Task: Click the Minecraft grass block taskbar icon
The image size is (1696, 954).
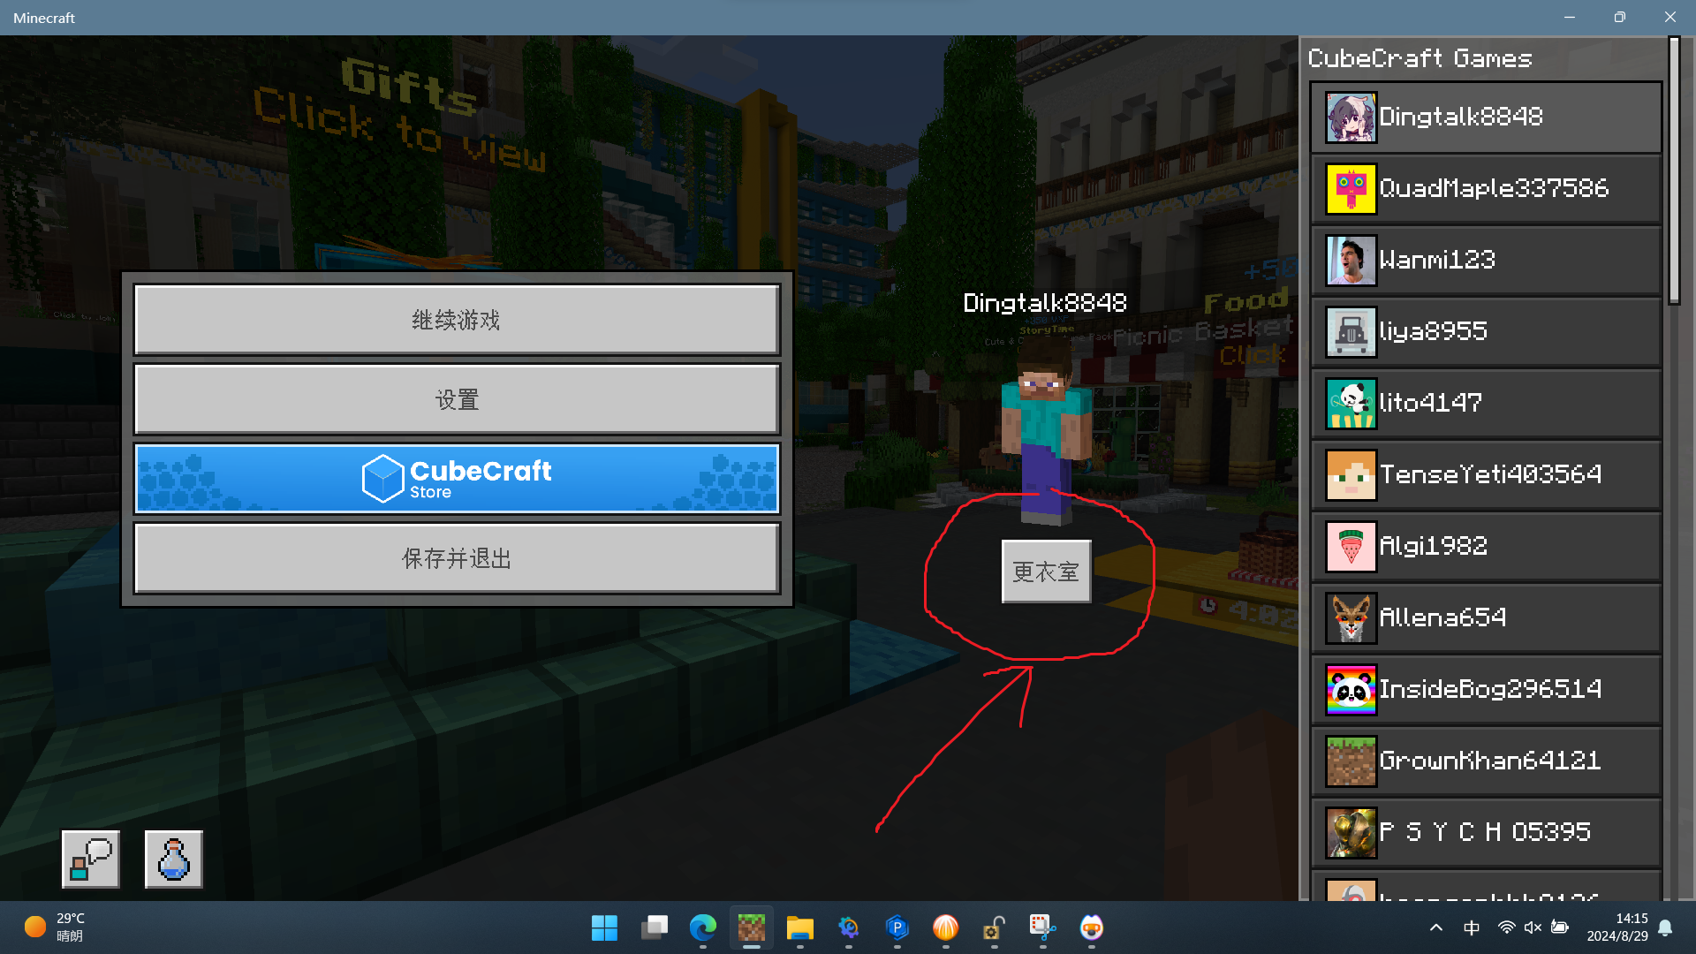Action: [x=752, y=927]
